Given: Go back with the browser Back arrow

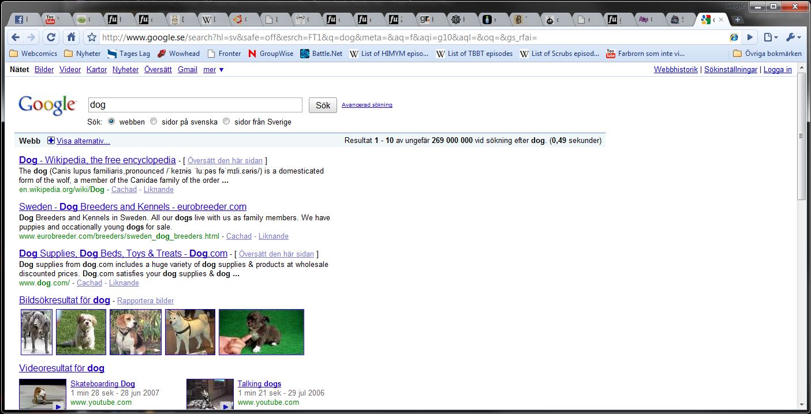Looking at the screenshot, I should pos(16,37).
